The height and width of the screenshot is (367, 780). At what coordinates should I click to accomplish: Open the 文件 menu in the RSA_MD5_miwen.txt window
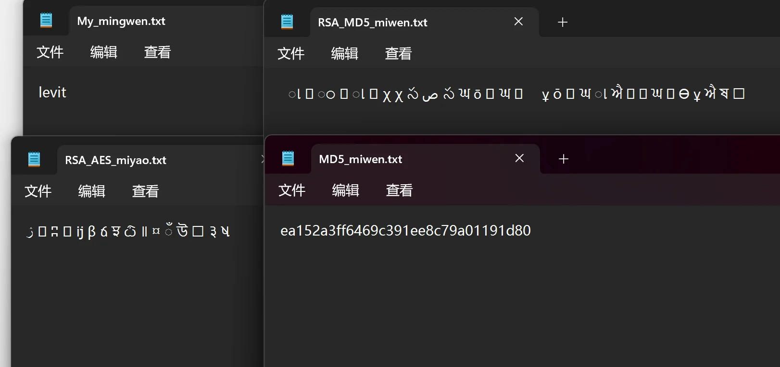pyautogui.click(x=291, y=54)
